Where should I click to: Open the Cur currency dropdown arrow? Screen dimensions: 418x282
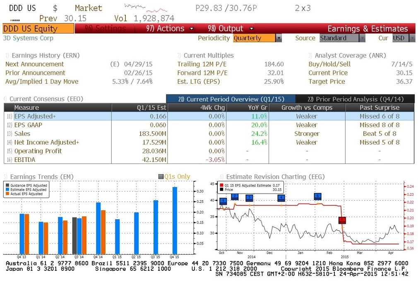point(412,38)
